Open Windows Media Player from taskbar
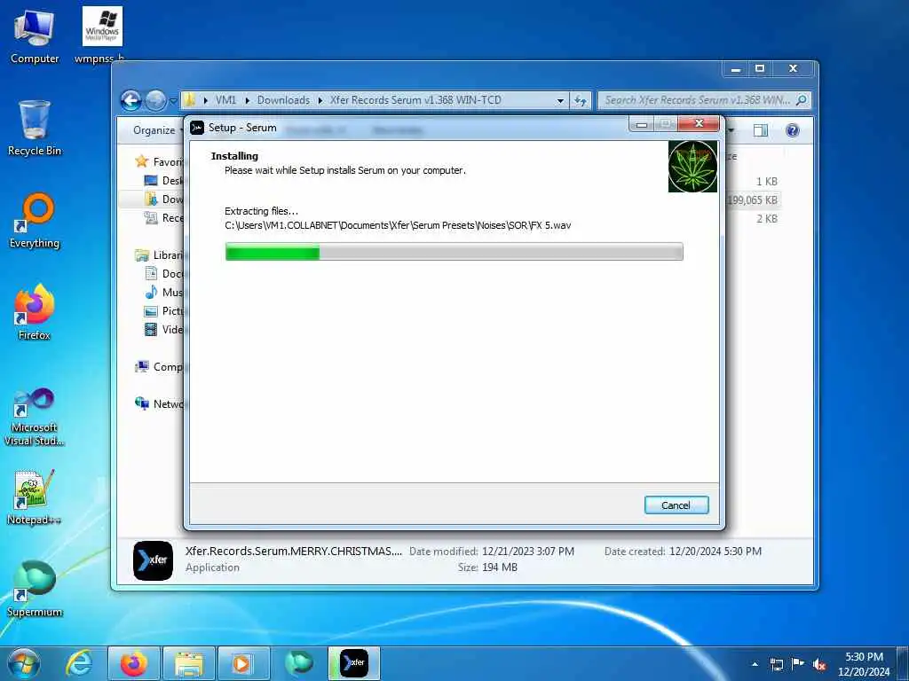This screenshot has width=909, height=681. pyautogui.click(x=244, y=663)
